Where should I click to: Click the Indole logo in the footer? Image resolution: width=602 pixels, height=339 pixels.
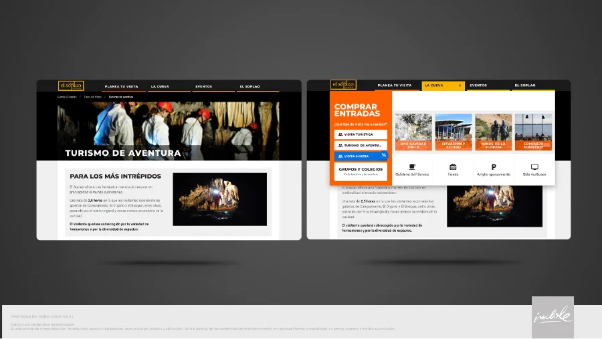pyautogui.click(x=553, y=316)
